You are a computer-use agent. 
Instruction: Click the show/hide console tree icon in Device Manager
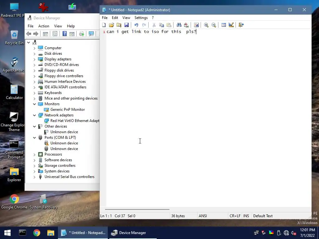(45, 34)
